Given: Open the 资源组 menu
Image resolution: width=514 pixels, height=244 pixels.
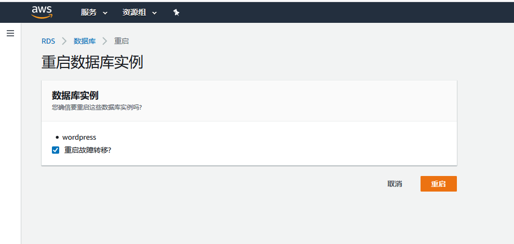Looking at the screenshot, I should [134, 12].
